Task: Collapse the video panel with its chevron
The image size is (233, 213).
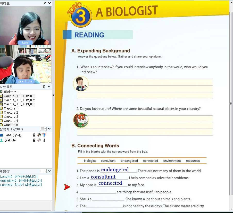Action: pyautogui.click(x=49, y=3)
